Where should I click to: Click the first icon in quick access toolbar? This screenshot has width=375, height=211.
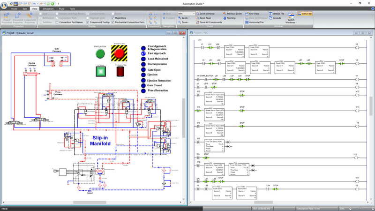(x=11, y=4)
